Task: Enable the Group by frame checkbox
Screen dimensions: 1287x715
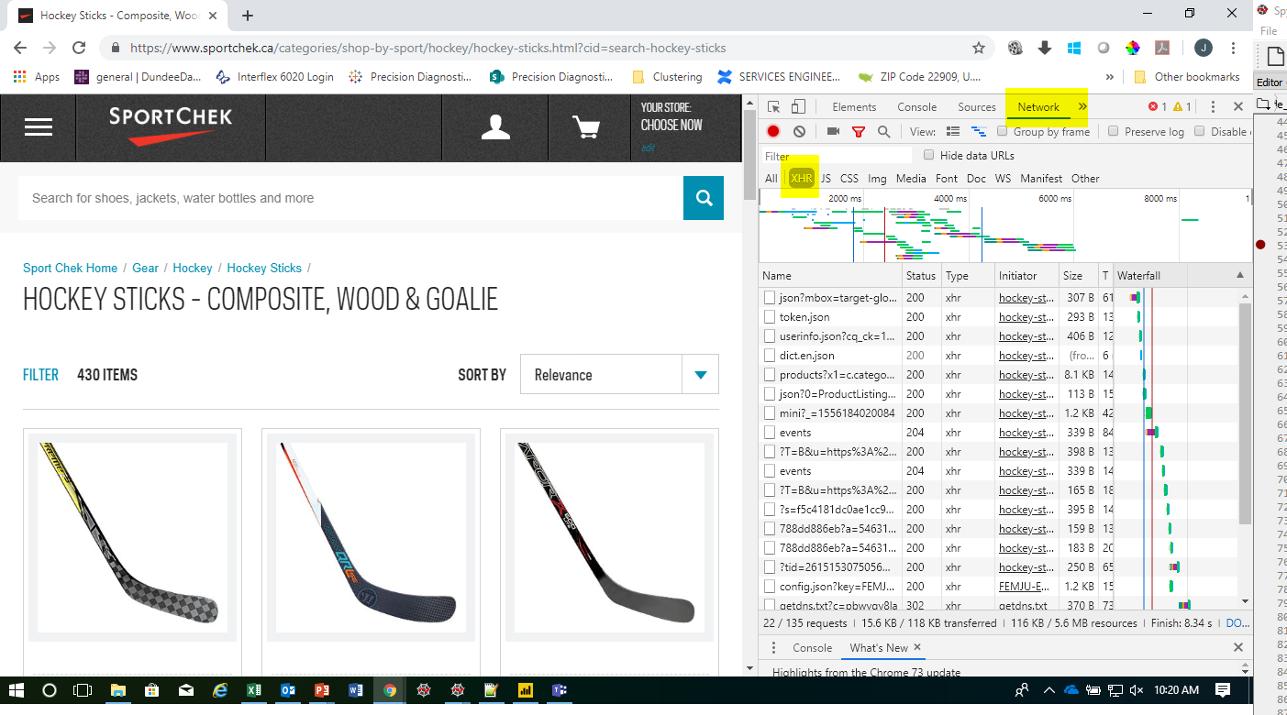Action: [1003, 132]
